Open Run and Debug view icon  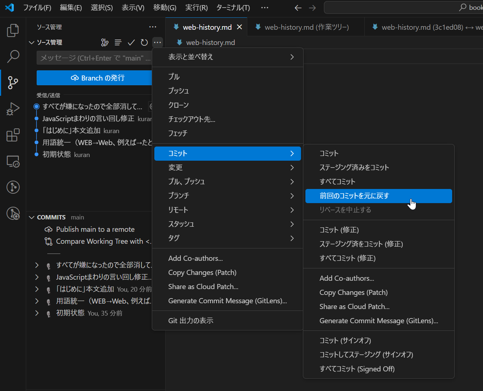click(x=13, y=109)
